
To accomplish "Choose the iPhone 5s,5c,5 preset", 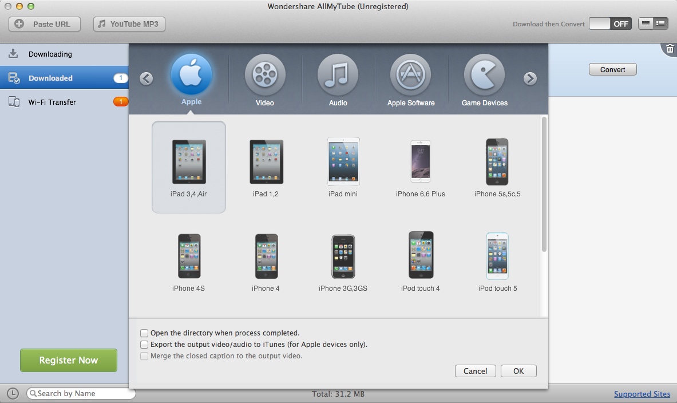I will pos(497,167).
